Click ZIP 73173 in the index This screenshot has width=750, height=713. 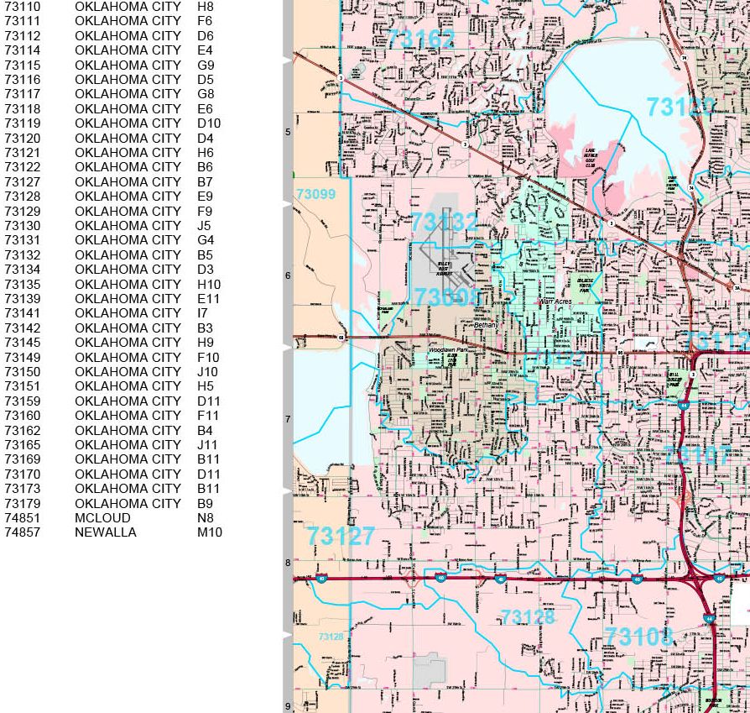coord(23,489)
